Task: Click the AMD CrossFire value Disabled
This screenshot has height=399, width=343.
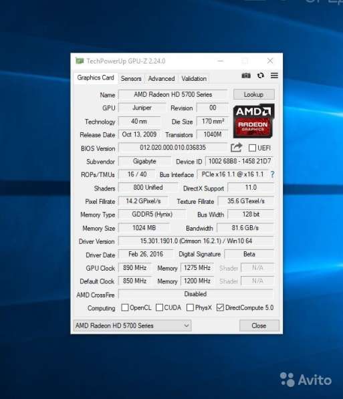Action: 195,294
